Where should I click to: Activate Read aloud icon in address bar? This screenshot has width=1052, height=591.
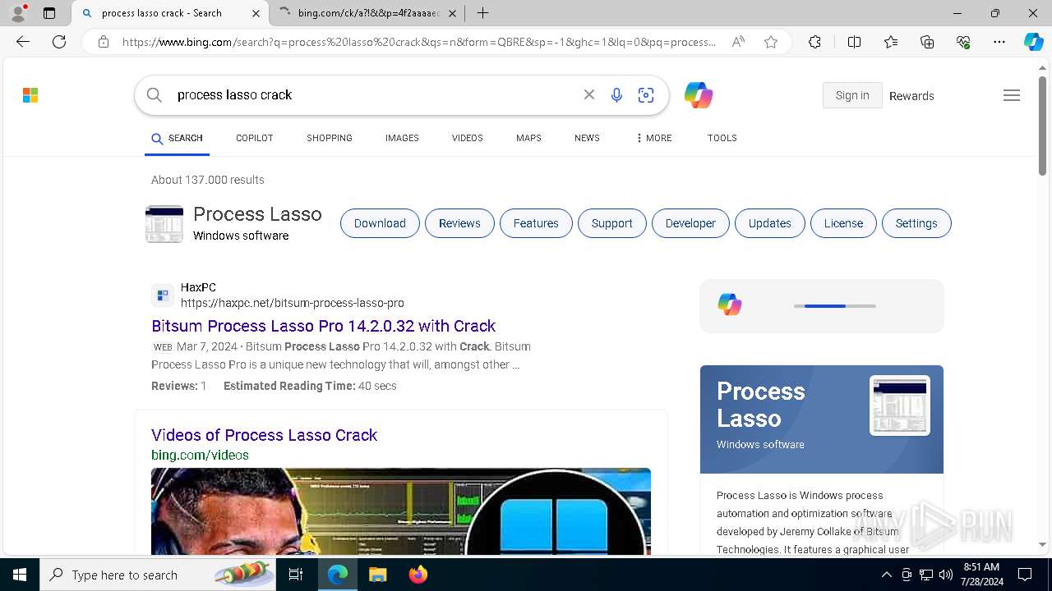tap(738, 42)
